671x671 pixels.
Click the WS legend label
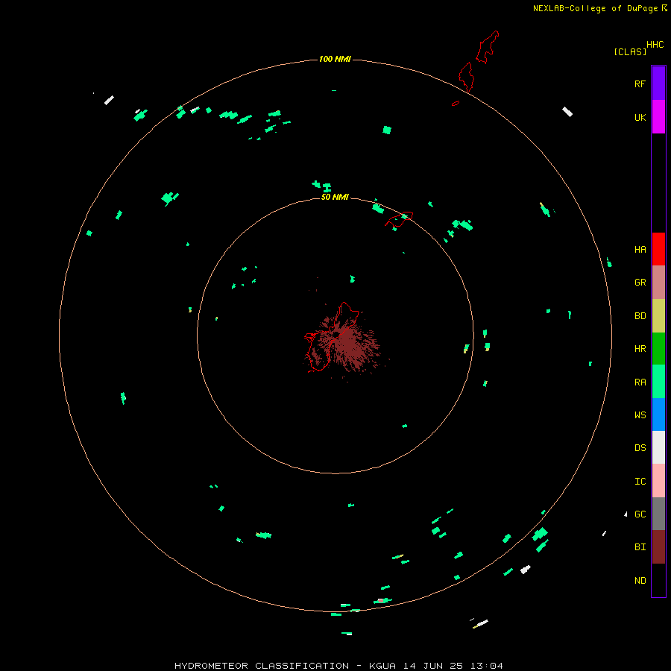(640, 415)
